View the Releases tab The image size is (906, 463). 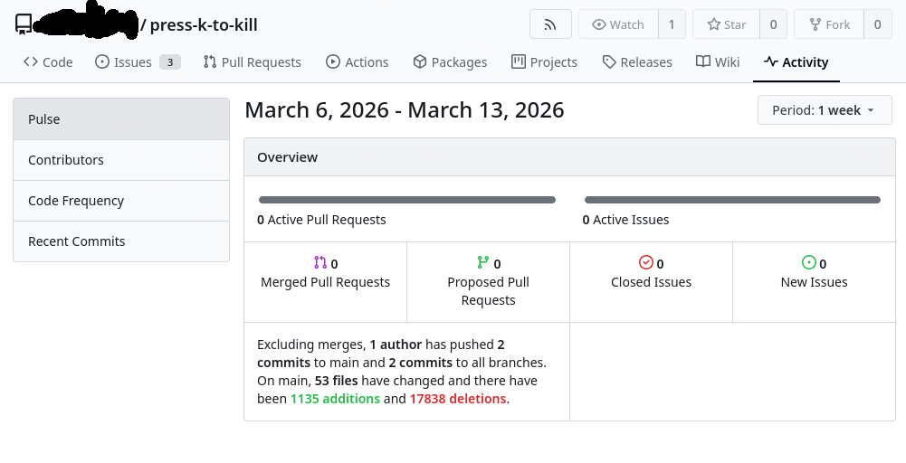click(637, 61)
